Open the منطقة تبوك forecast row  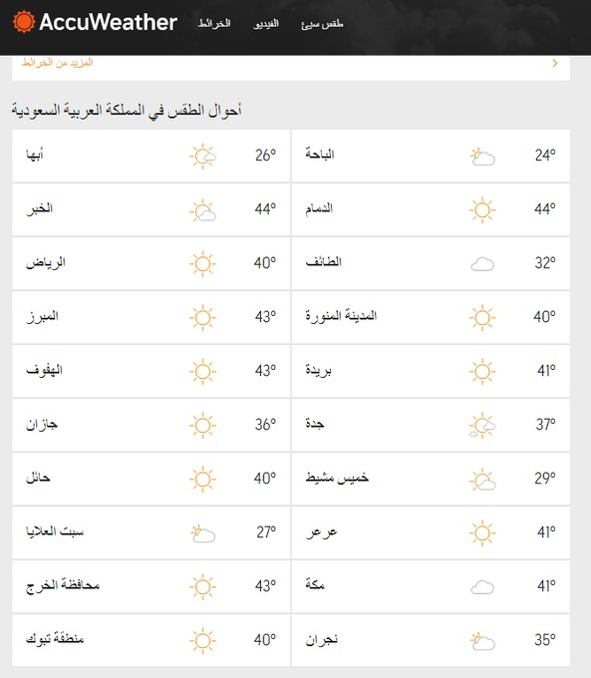click(150, 640)
